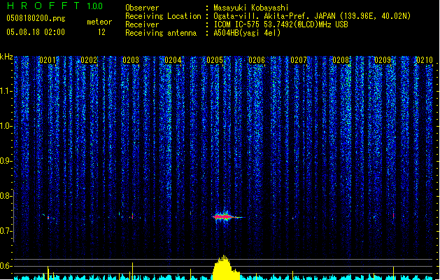Click observer name Masayuki Kobayashi
Image resolution: width=440 pixels, height=280 pixels.
coord(251,8)
